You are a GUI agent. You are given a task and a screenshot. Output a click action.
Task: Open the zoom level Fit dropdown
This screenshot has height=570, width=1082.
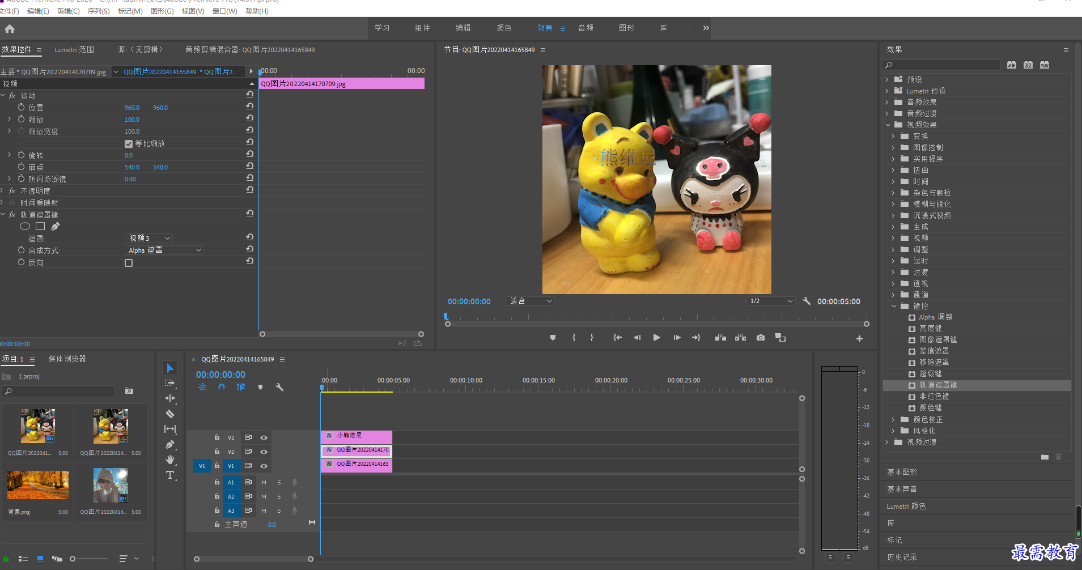pos(530,301)
